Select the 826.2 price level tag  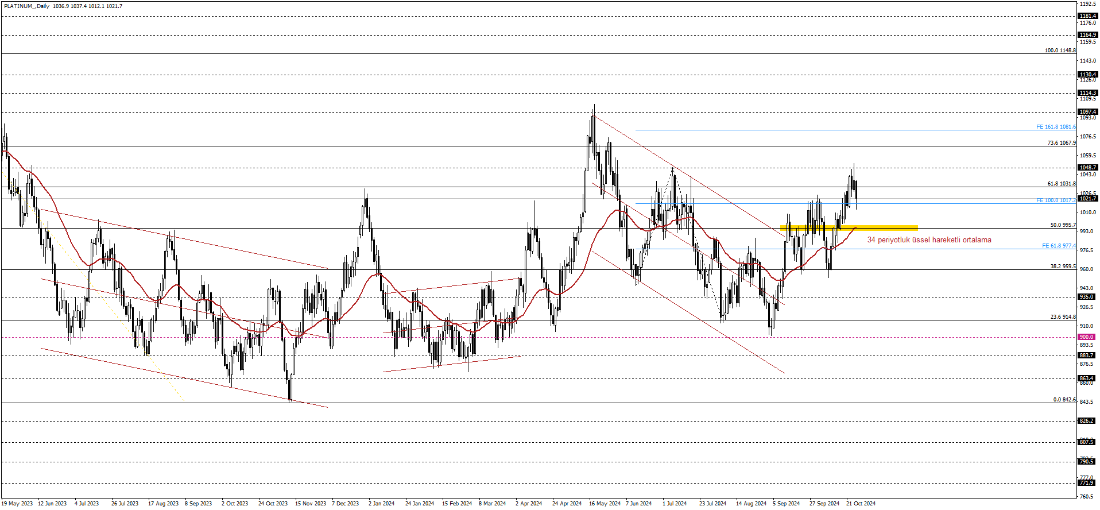1086,421
